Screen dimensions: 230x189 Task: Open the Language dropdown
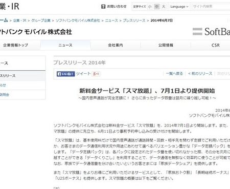click(179, 7)
